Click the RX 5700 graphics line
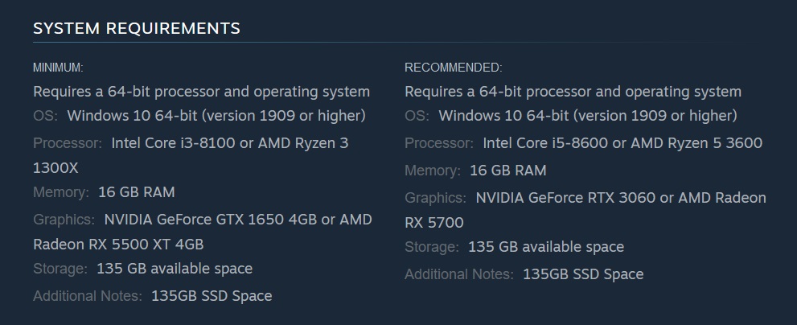 [434, 222]
